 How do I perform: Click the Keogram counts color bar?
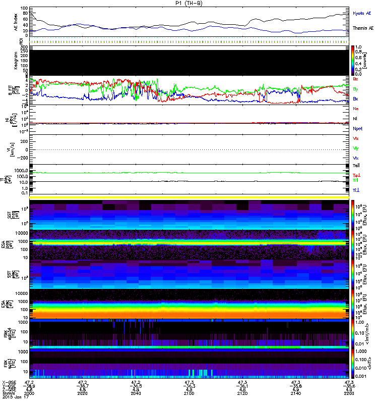352,61
